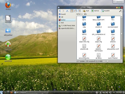
Task: Click the file view scrollbar handle
Action: 121,34
